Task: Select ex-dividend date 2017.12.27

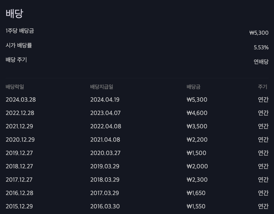Action: [x=19, y=180]
